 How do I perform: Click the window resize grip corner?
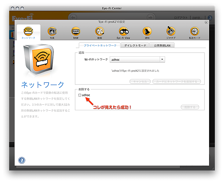tap(213, 168)
